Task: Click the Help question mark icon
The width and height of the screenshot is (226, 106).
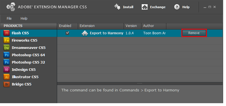Action: tap(177, 7)
